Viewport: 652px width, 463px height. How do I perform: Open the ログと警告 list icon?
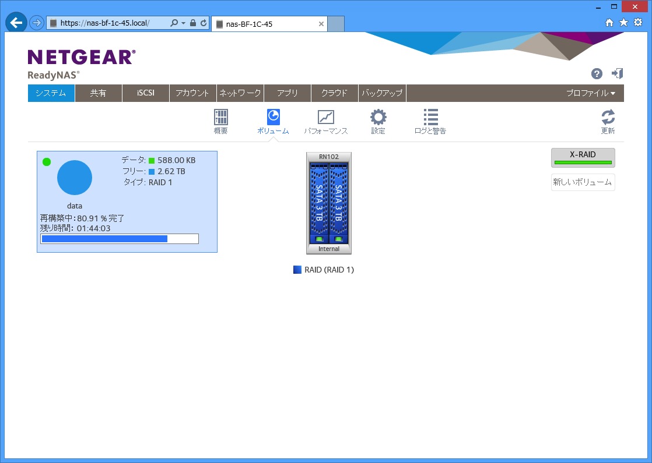pos(430,118)
